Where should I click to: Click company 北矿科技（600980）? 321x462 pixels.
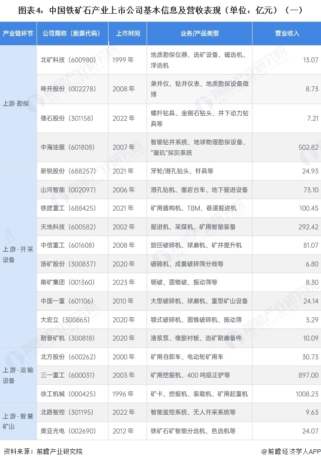[68, 60]
